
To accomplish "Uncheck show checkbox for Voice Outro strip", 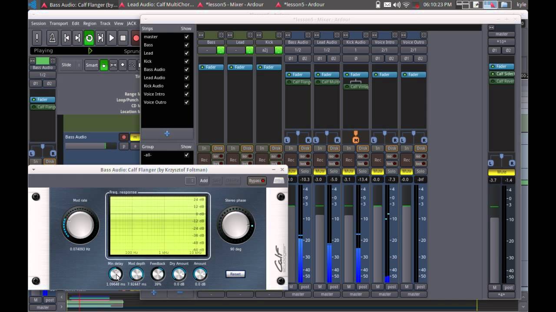I will tap(187, 102).
